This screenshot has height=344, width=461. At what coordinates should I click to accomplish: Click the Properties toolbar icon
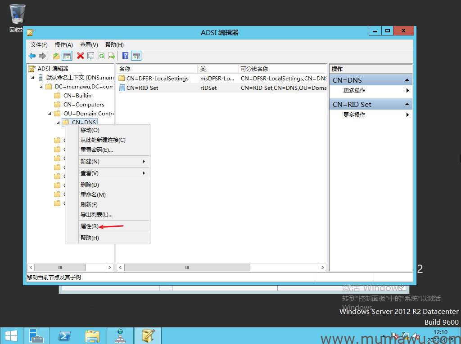(x=91, y=56)
